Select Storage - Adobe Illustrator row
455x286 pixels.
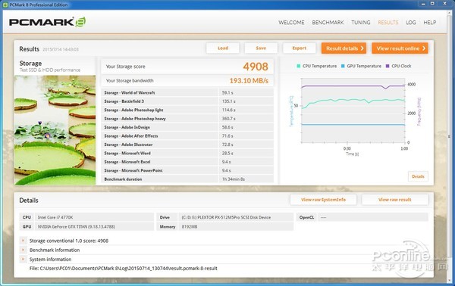tap(187, 145)
